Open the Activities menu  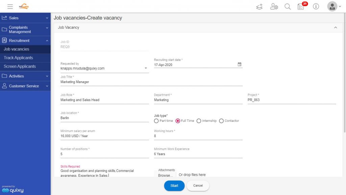click(x=25, y=76)
